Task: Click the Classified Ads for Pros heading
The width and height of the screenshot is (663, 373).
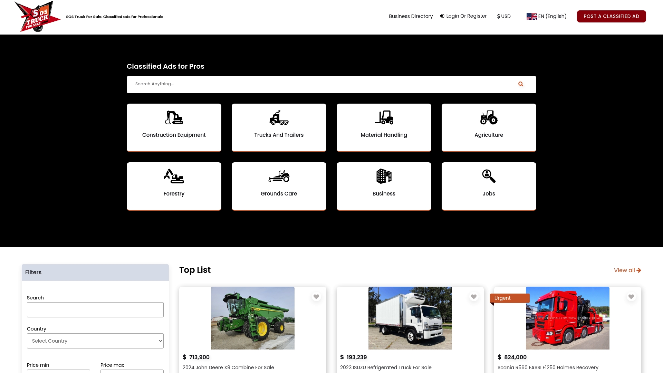Action: pyautogui.click(x=165, y=66)
